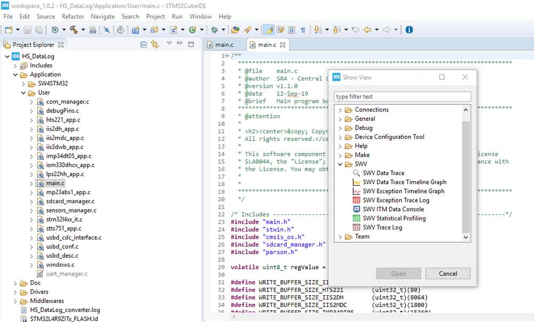Open the Source menu
The image size is (534, 322).
pos(45,17)
